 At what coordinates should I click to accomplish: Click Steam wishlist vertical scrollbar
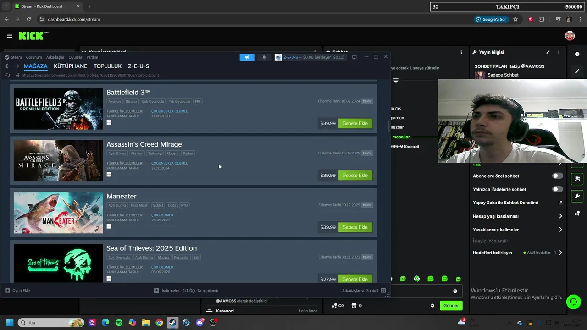pyautogui.click(x=389, y=125)
